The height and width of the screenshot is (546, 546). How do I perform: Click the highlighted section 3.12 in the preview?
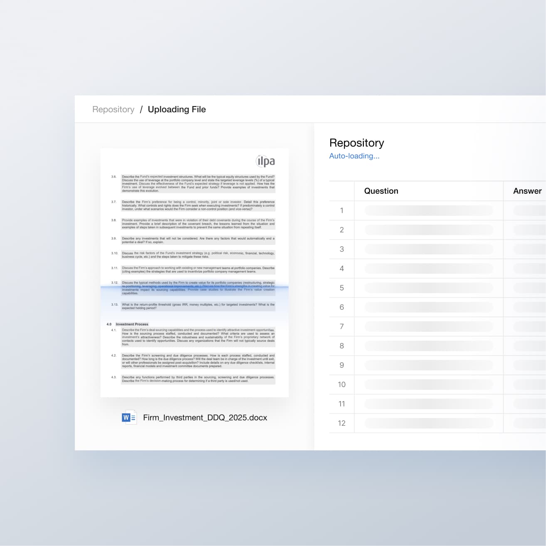click(195, 287)
